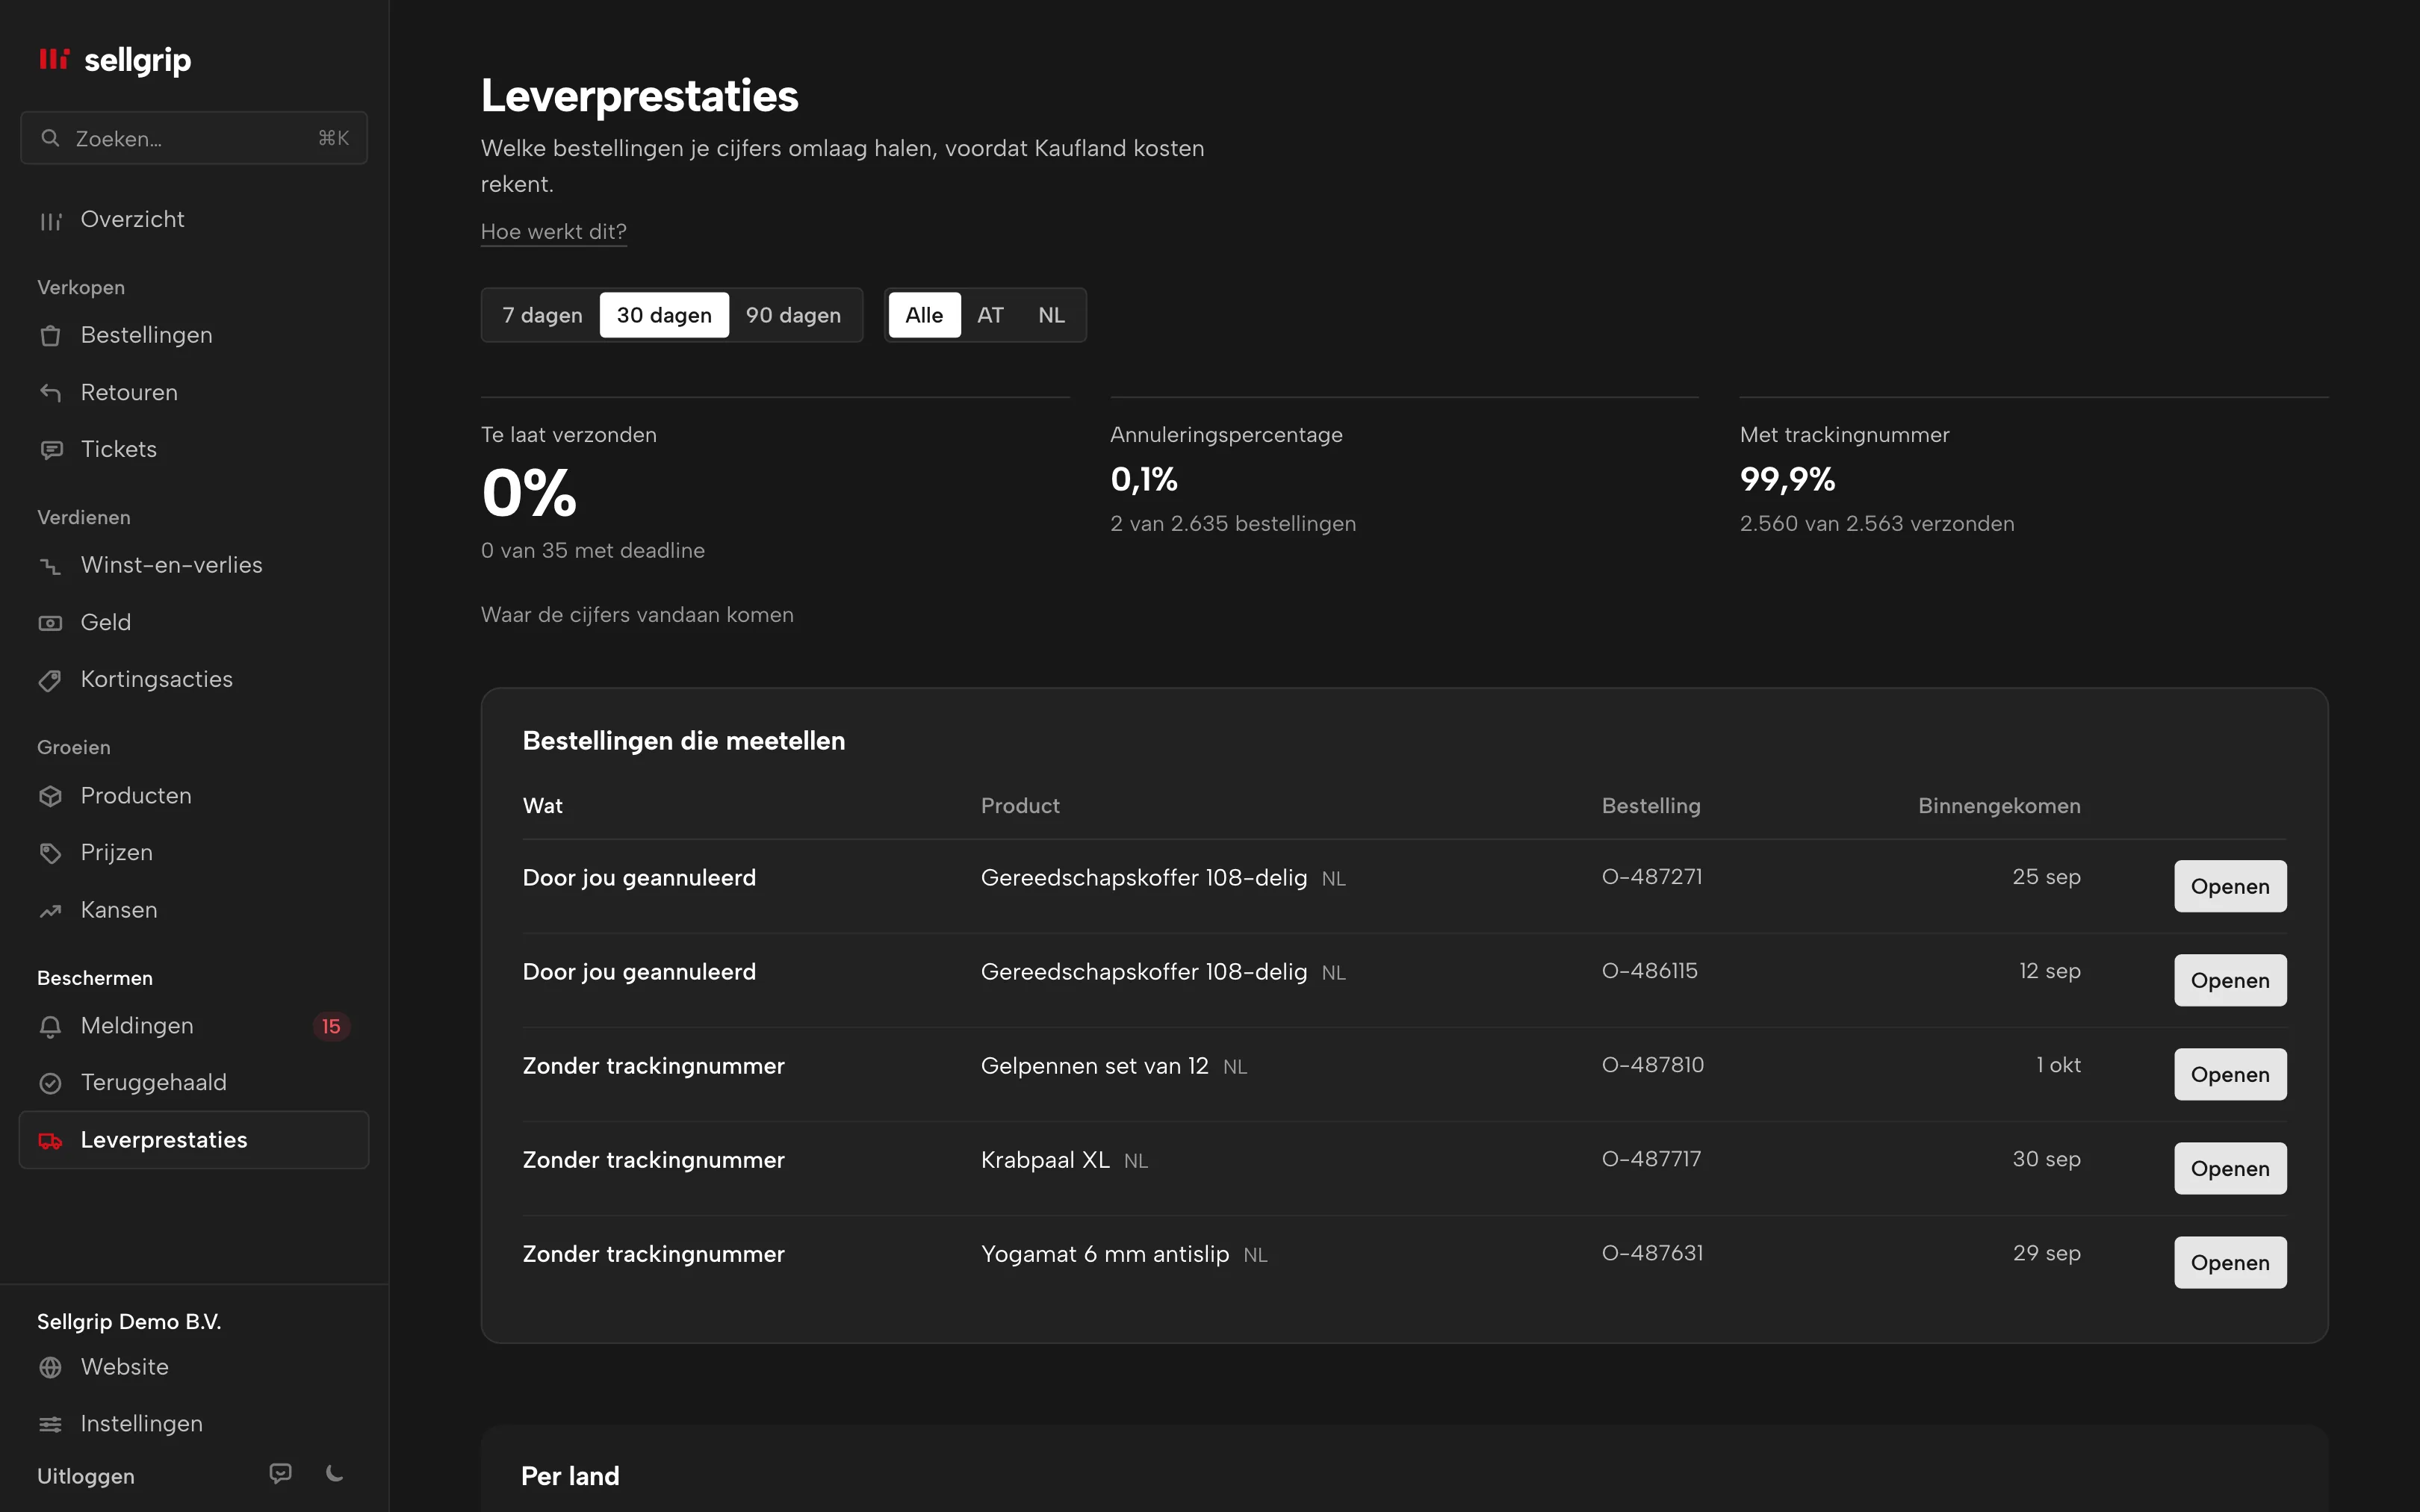Open the feedback chat icon beside Uitloggen
This screenshot has height=1512, width=2420.
coord(281,1473)
